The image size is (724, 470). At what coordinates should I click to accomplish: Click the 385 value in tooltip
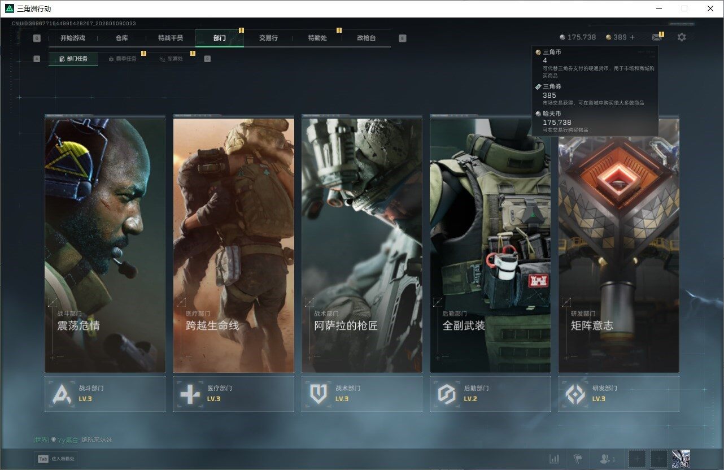pos(549,95)
